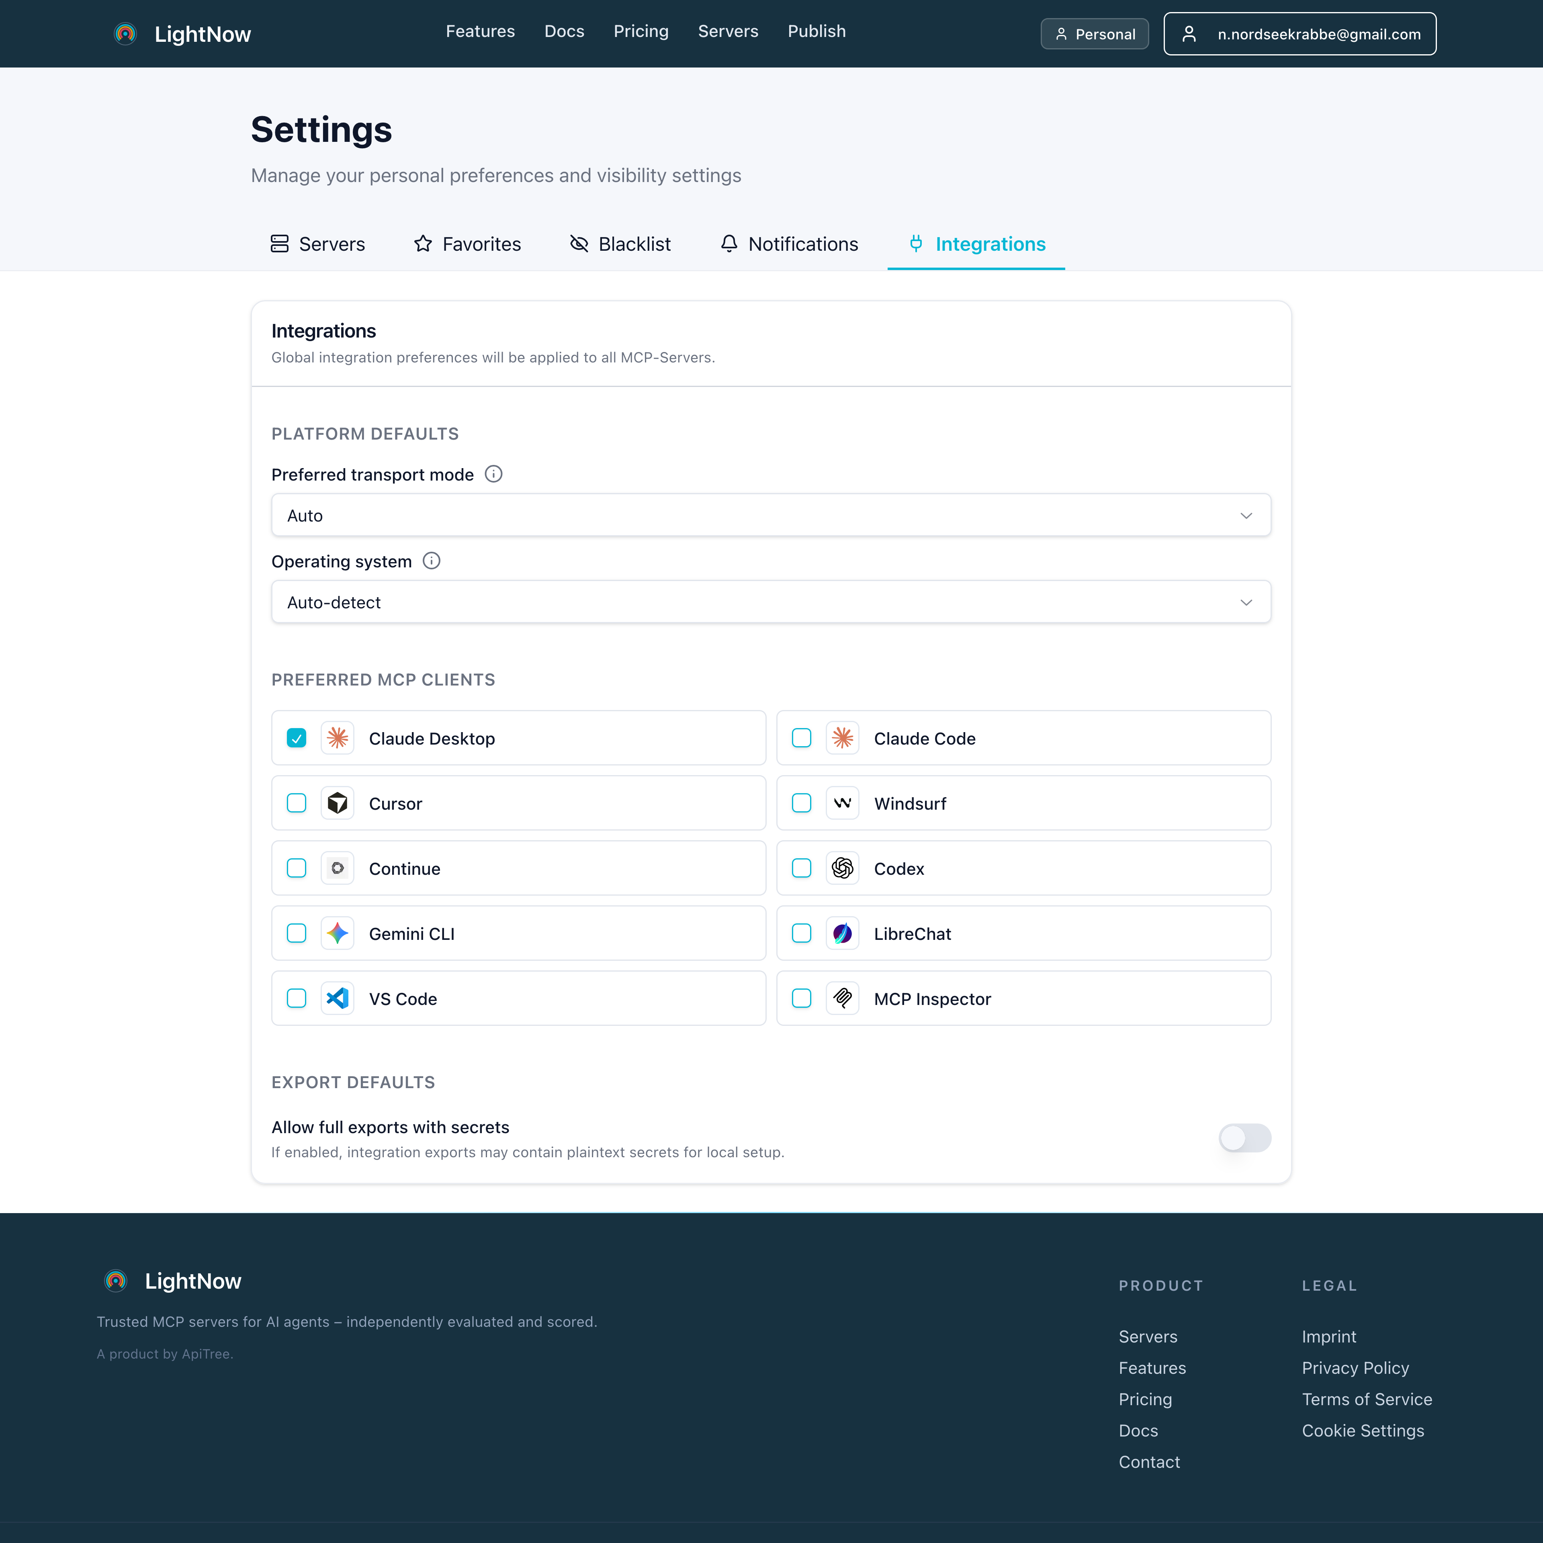Switch to the Servers settings tab

pos(318,244)
